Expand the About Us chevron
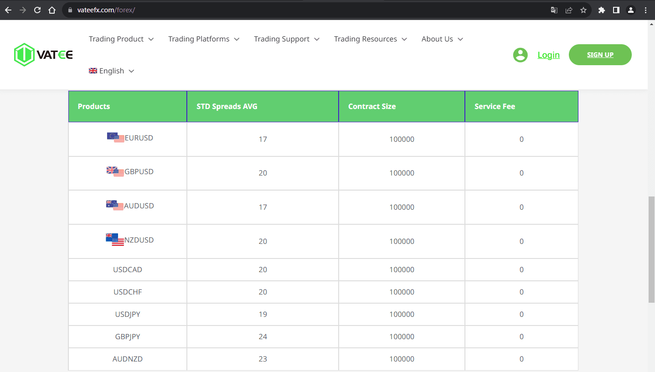 [460, 39]
